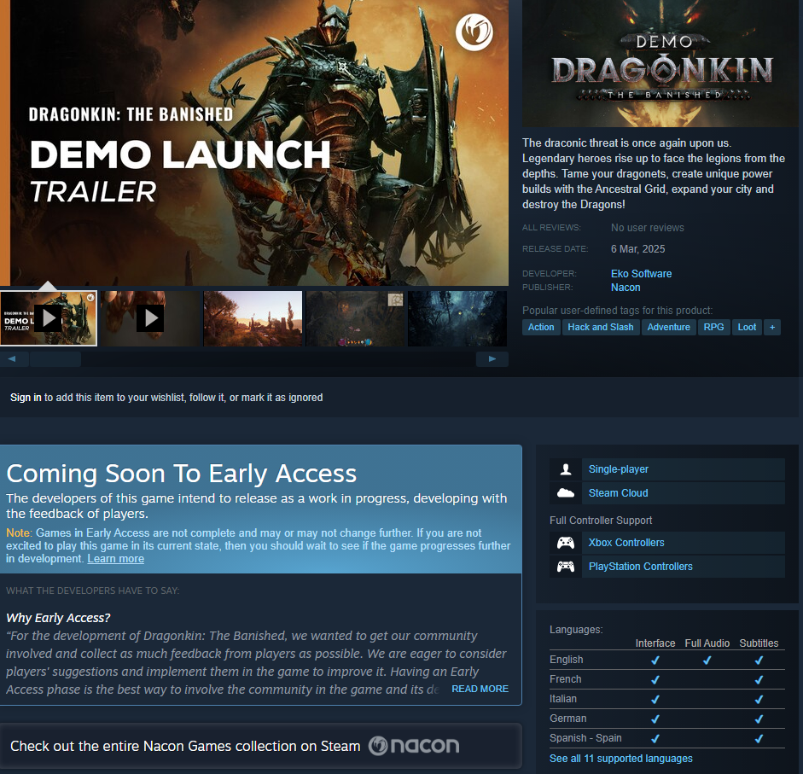The image size is (803, 774).
Task: Select the sunset landscape screenshot thumbnail
Action: 253,318
